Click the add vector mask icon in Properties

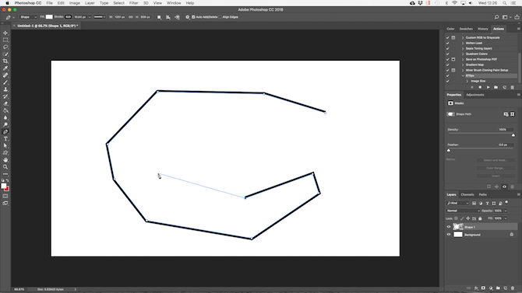click(x=513, y=114)
